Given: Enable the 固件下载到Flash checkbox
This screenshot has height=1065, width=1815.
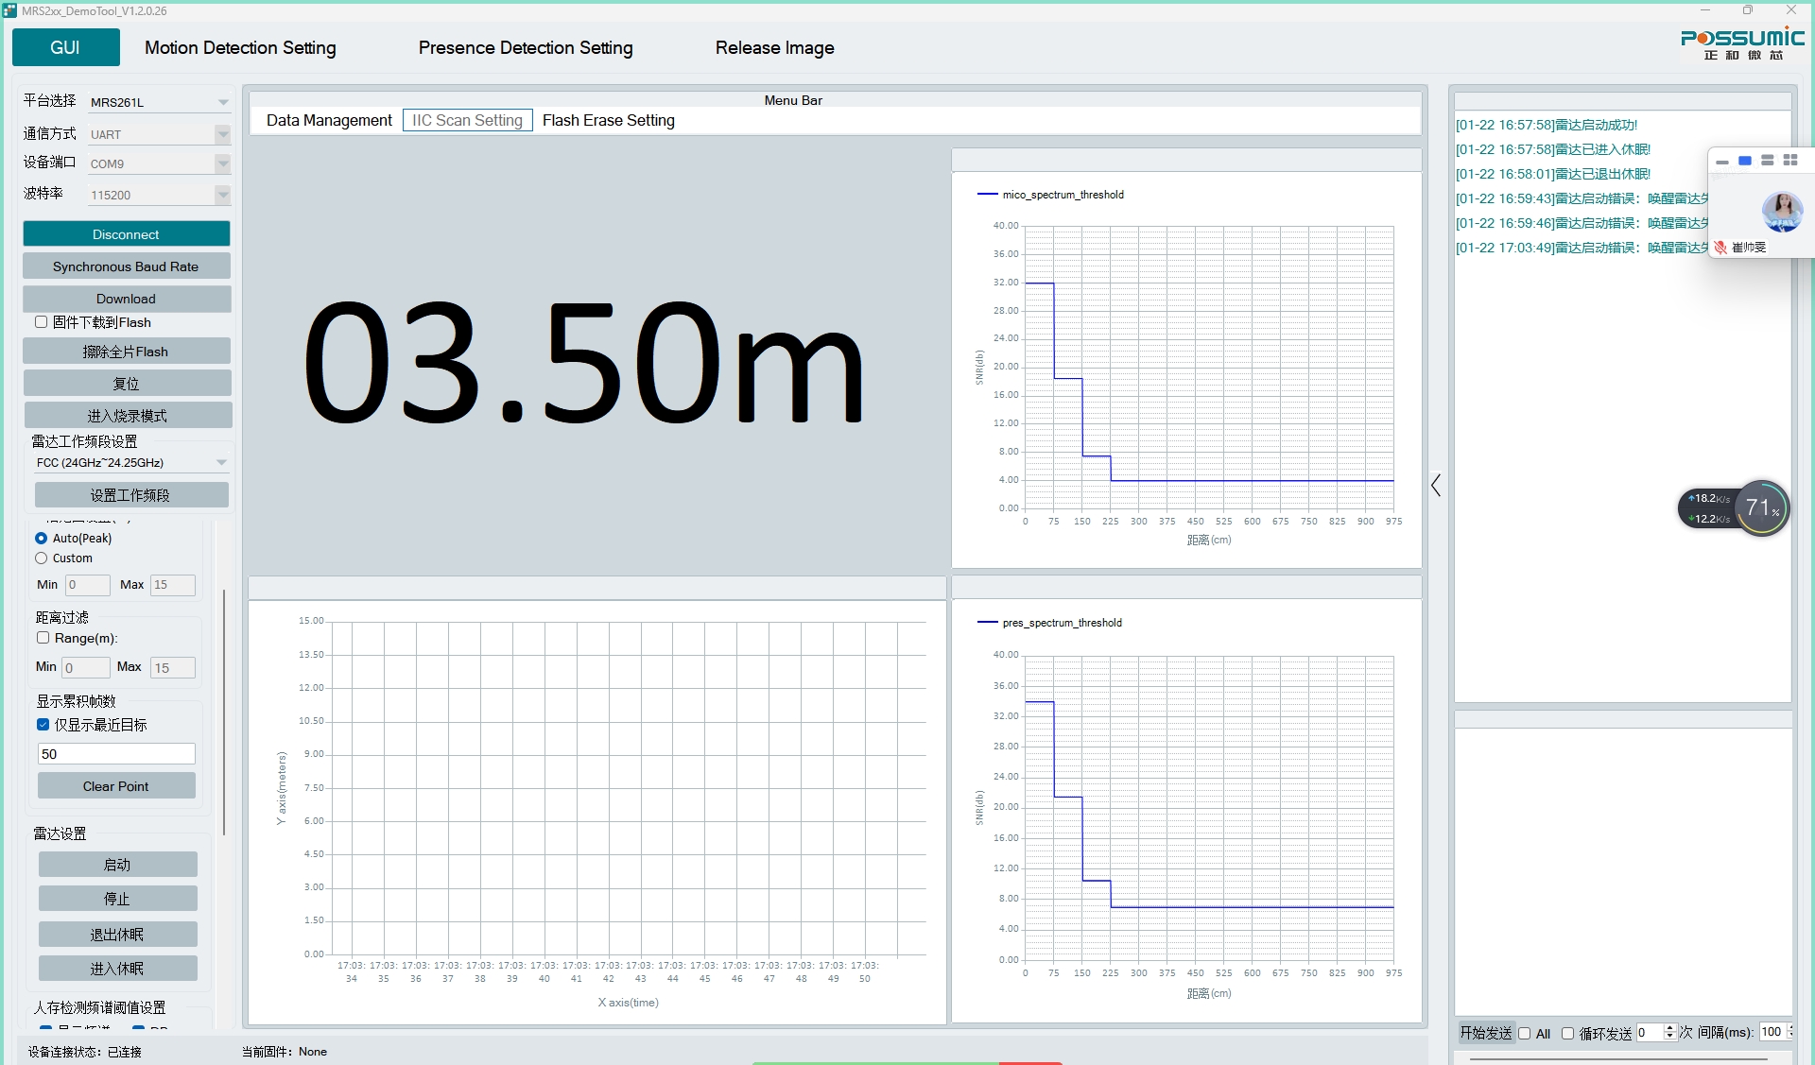Looking at the screenshot, I should 42,322.
